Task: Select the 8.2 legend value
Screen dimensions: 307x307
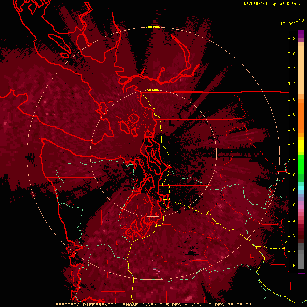Action: point(292,69)
